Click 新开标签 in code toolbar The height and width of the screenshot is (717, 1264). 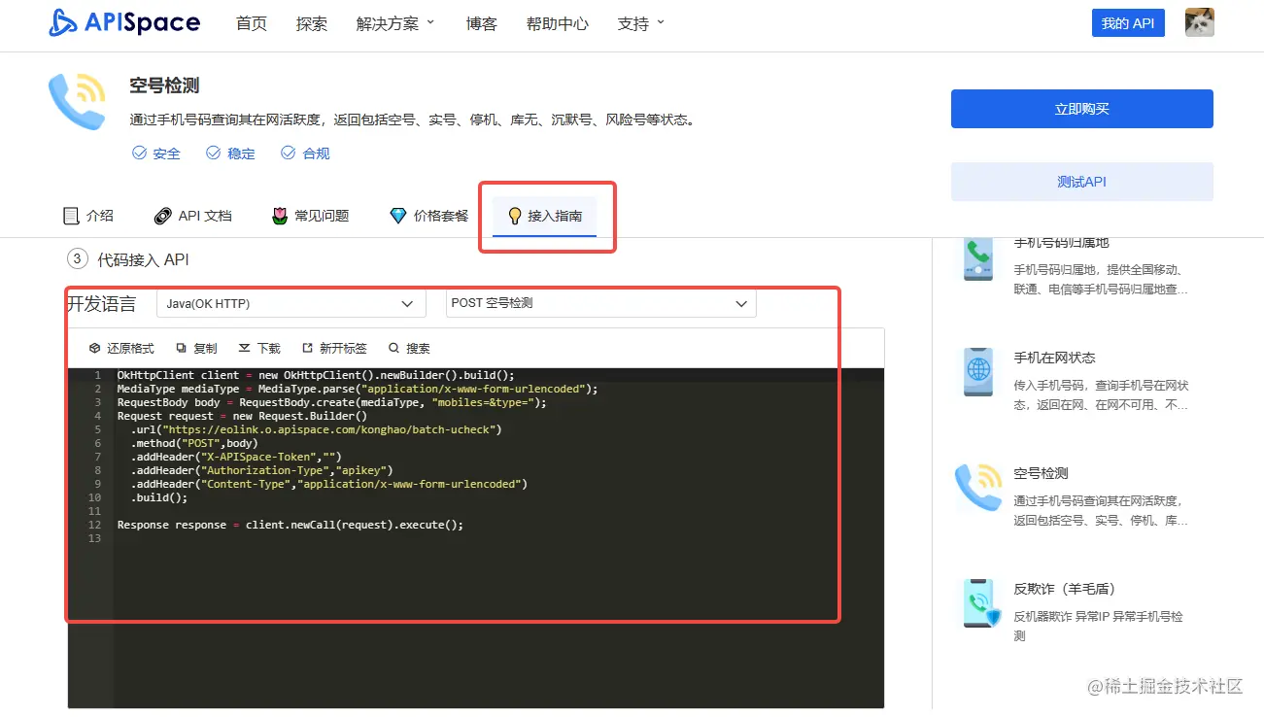click(334, 348)
